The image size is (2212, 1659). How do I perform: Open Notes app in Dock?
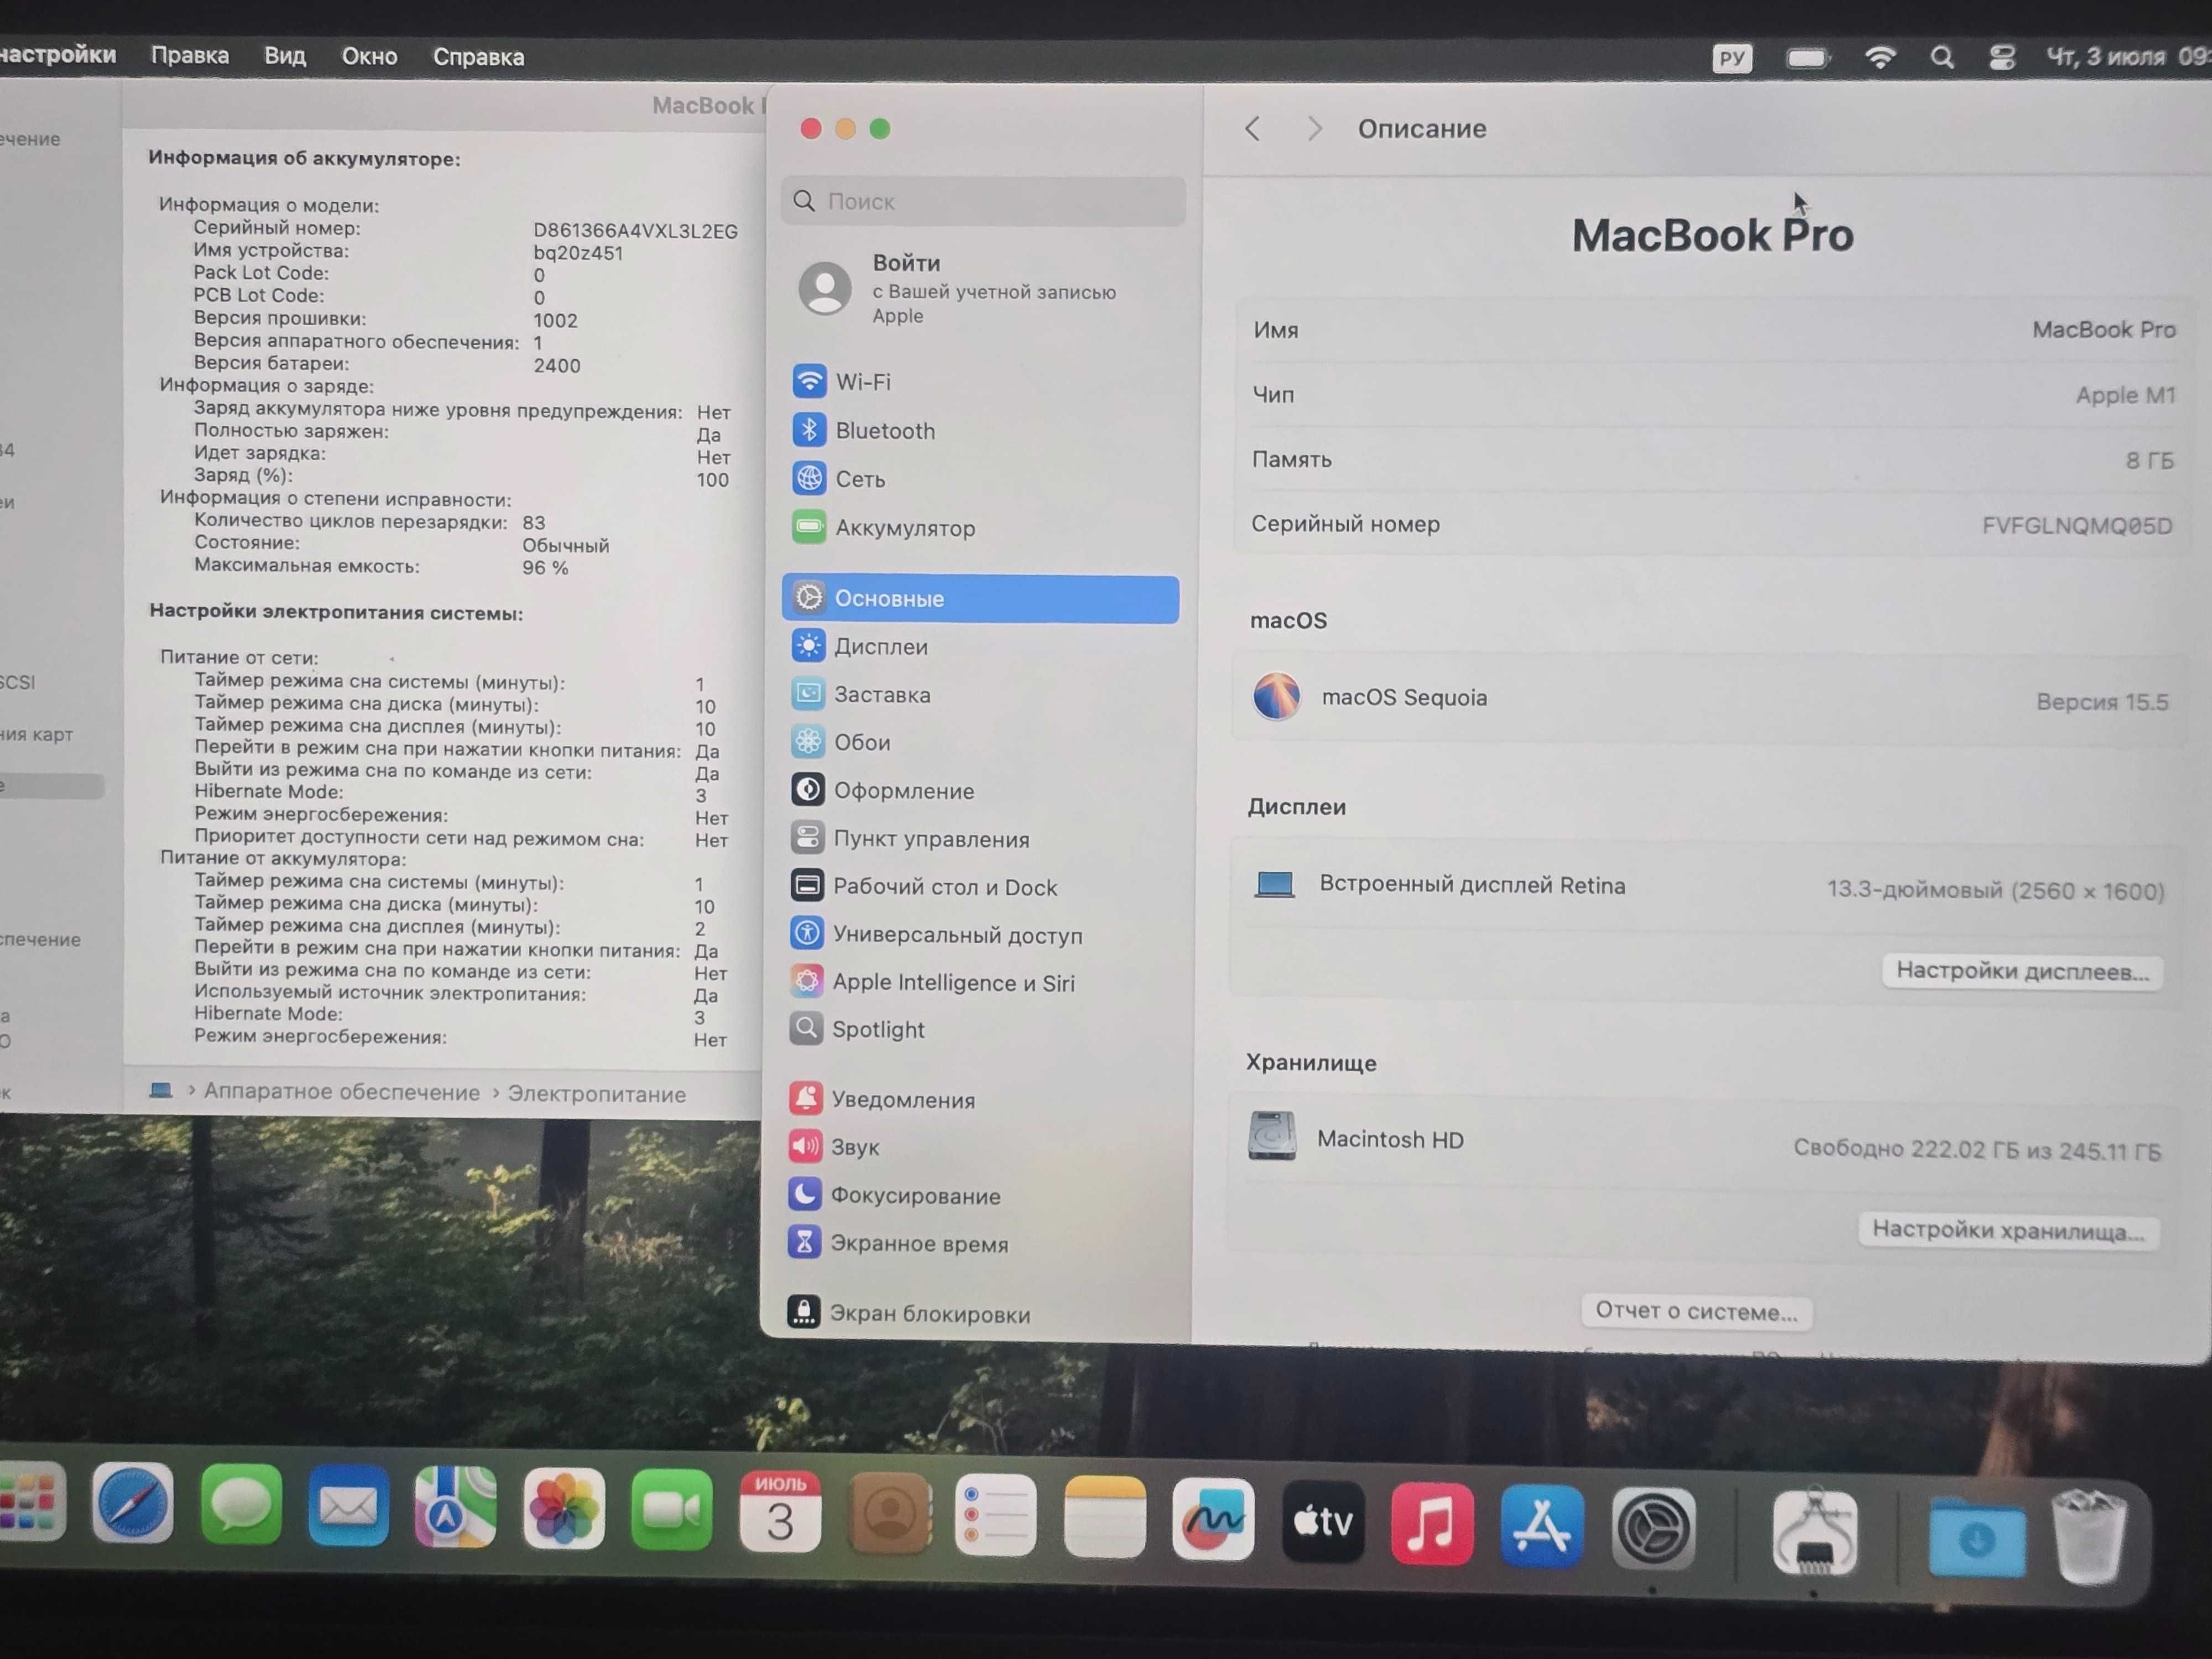pyautogui.click(x=1105, y=1517)
